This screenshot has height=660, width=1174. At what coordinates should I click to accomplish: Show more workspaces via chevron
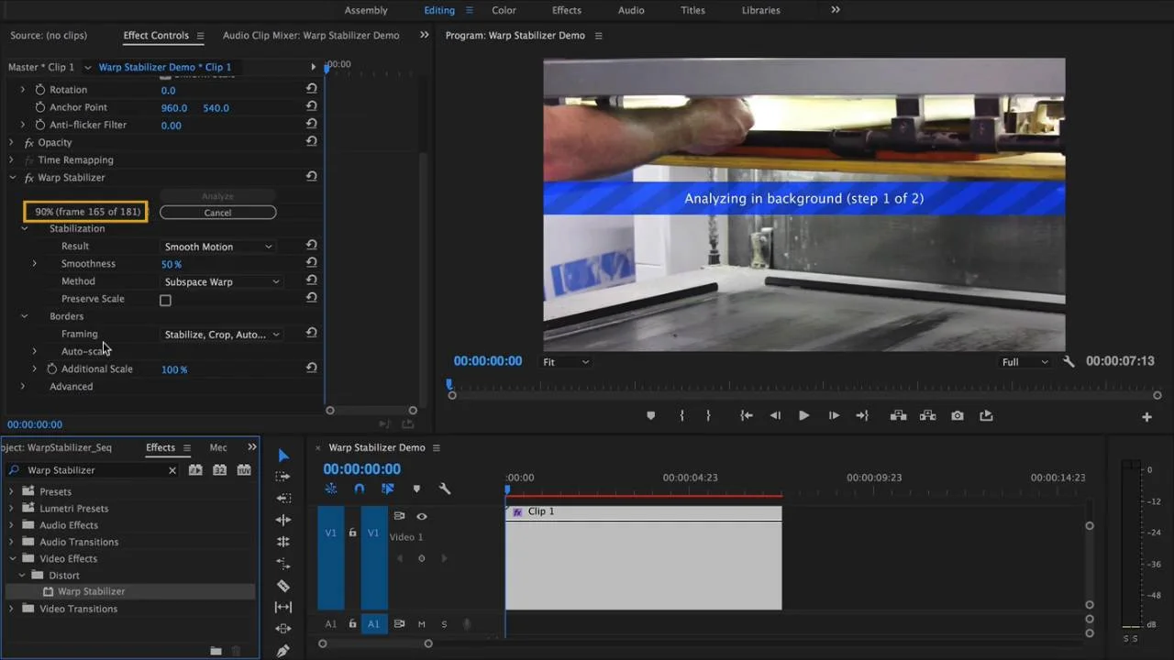coord(836,10)
